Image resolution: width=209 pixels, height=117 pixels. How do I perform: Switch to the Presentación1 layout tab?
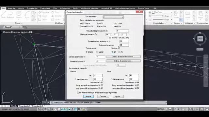click(x=24, y=106)
